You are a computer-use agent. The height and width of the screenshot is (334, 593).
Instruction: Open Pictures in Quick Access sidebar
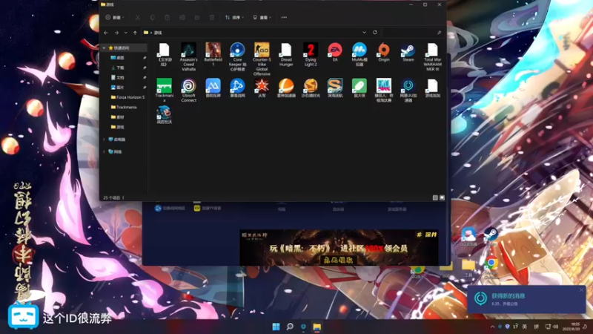(117, 88)
